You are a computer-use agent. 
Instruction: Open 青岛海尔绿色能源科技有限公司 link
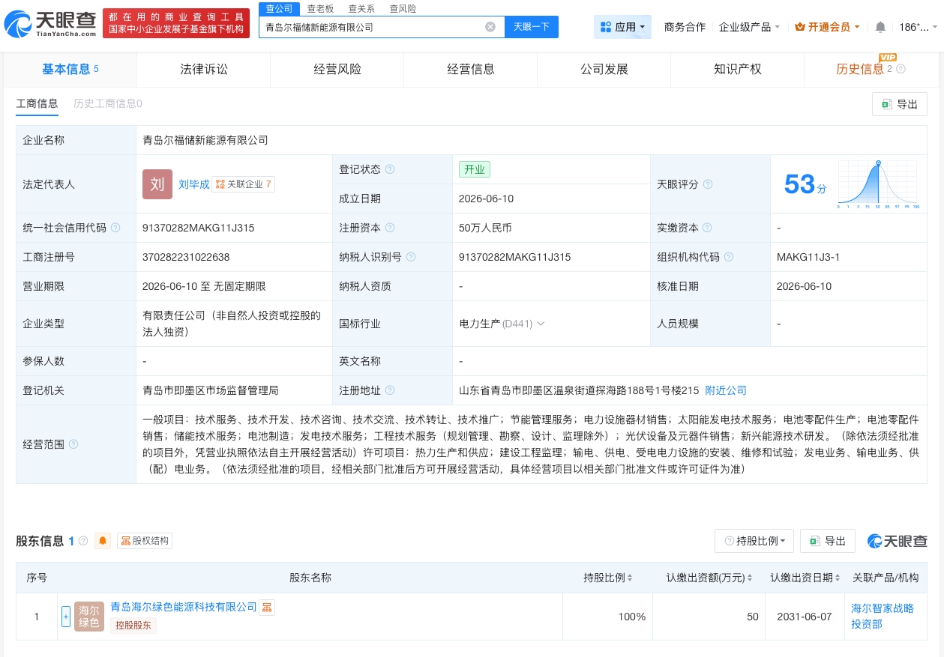[x=184, y=607]
